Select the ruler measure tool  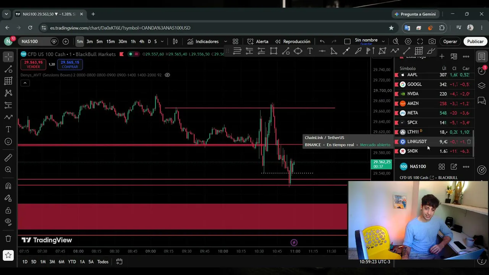coord(8,158)
